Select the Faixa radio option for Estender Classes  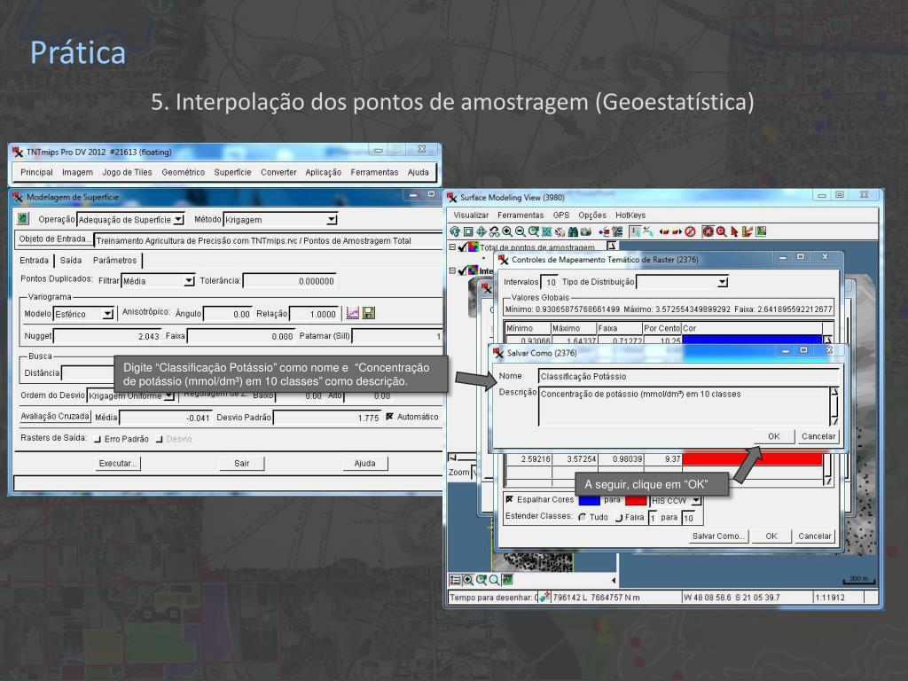point(618,517)
